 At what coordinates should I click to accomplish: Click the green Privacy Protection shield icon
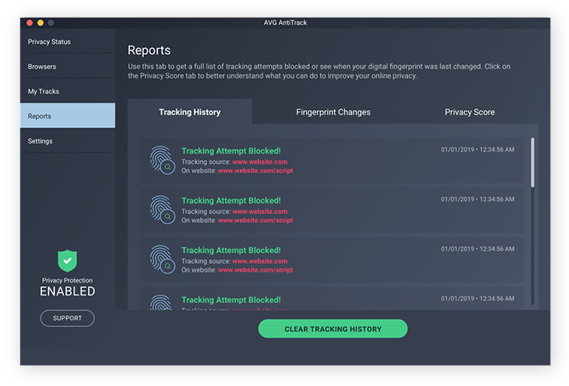click(x=68, y=260)
